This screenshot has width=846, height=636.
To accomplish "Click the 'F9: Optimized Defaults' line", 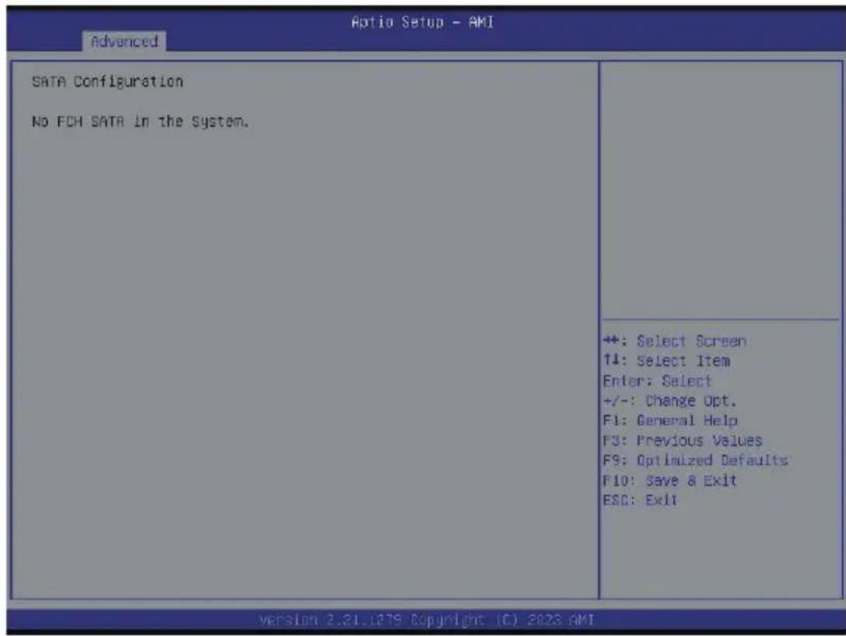I will [696, 460].
